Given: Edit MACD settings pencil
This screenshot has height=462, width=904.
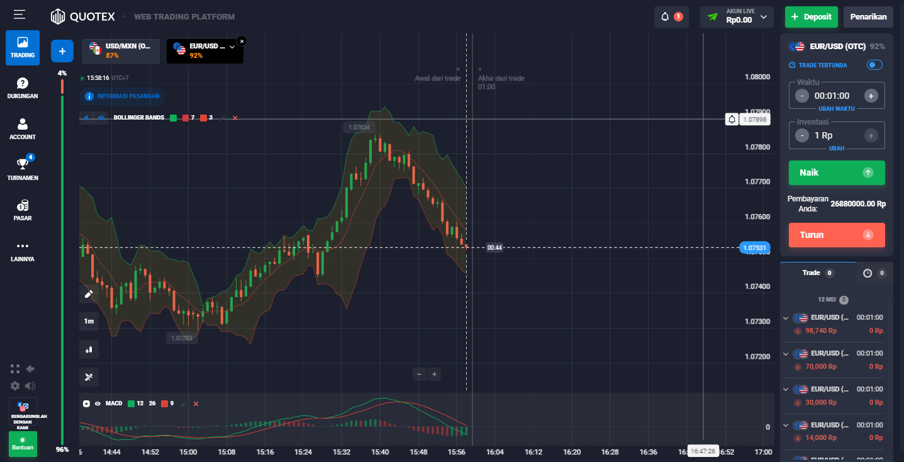Looking at the screenshot, I should tap(184, 403).
